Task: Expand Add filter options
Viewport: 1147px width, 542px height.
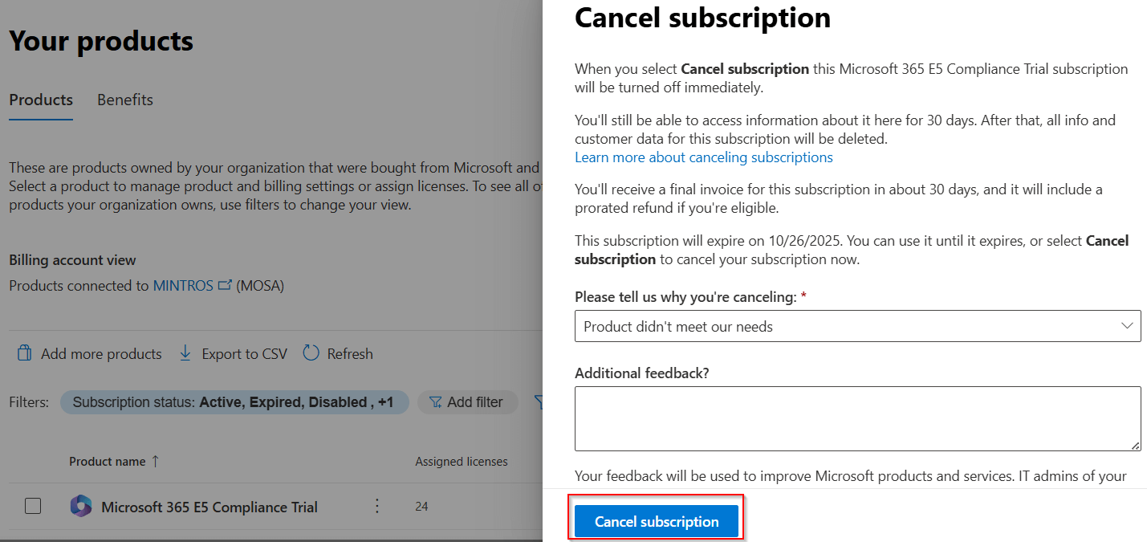Action: (x=467, y=402)
